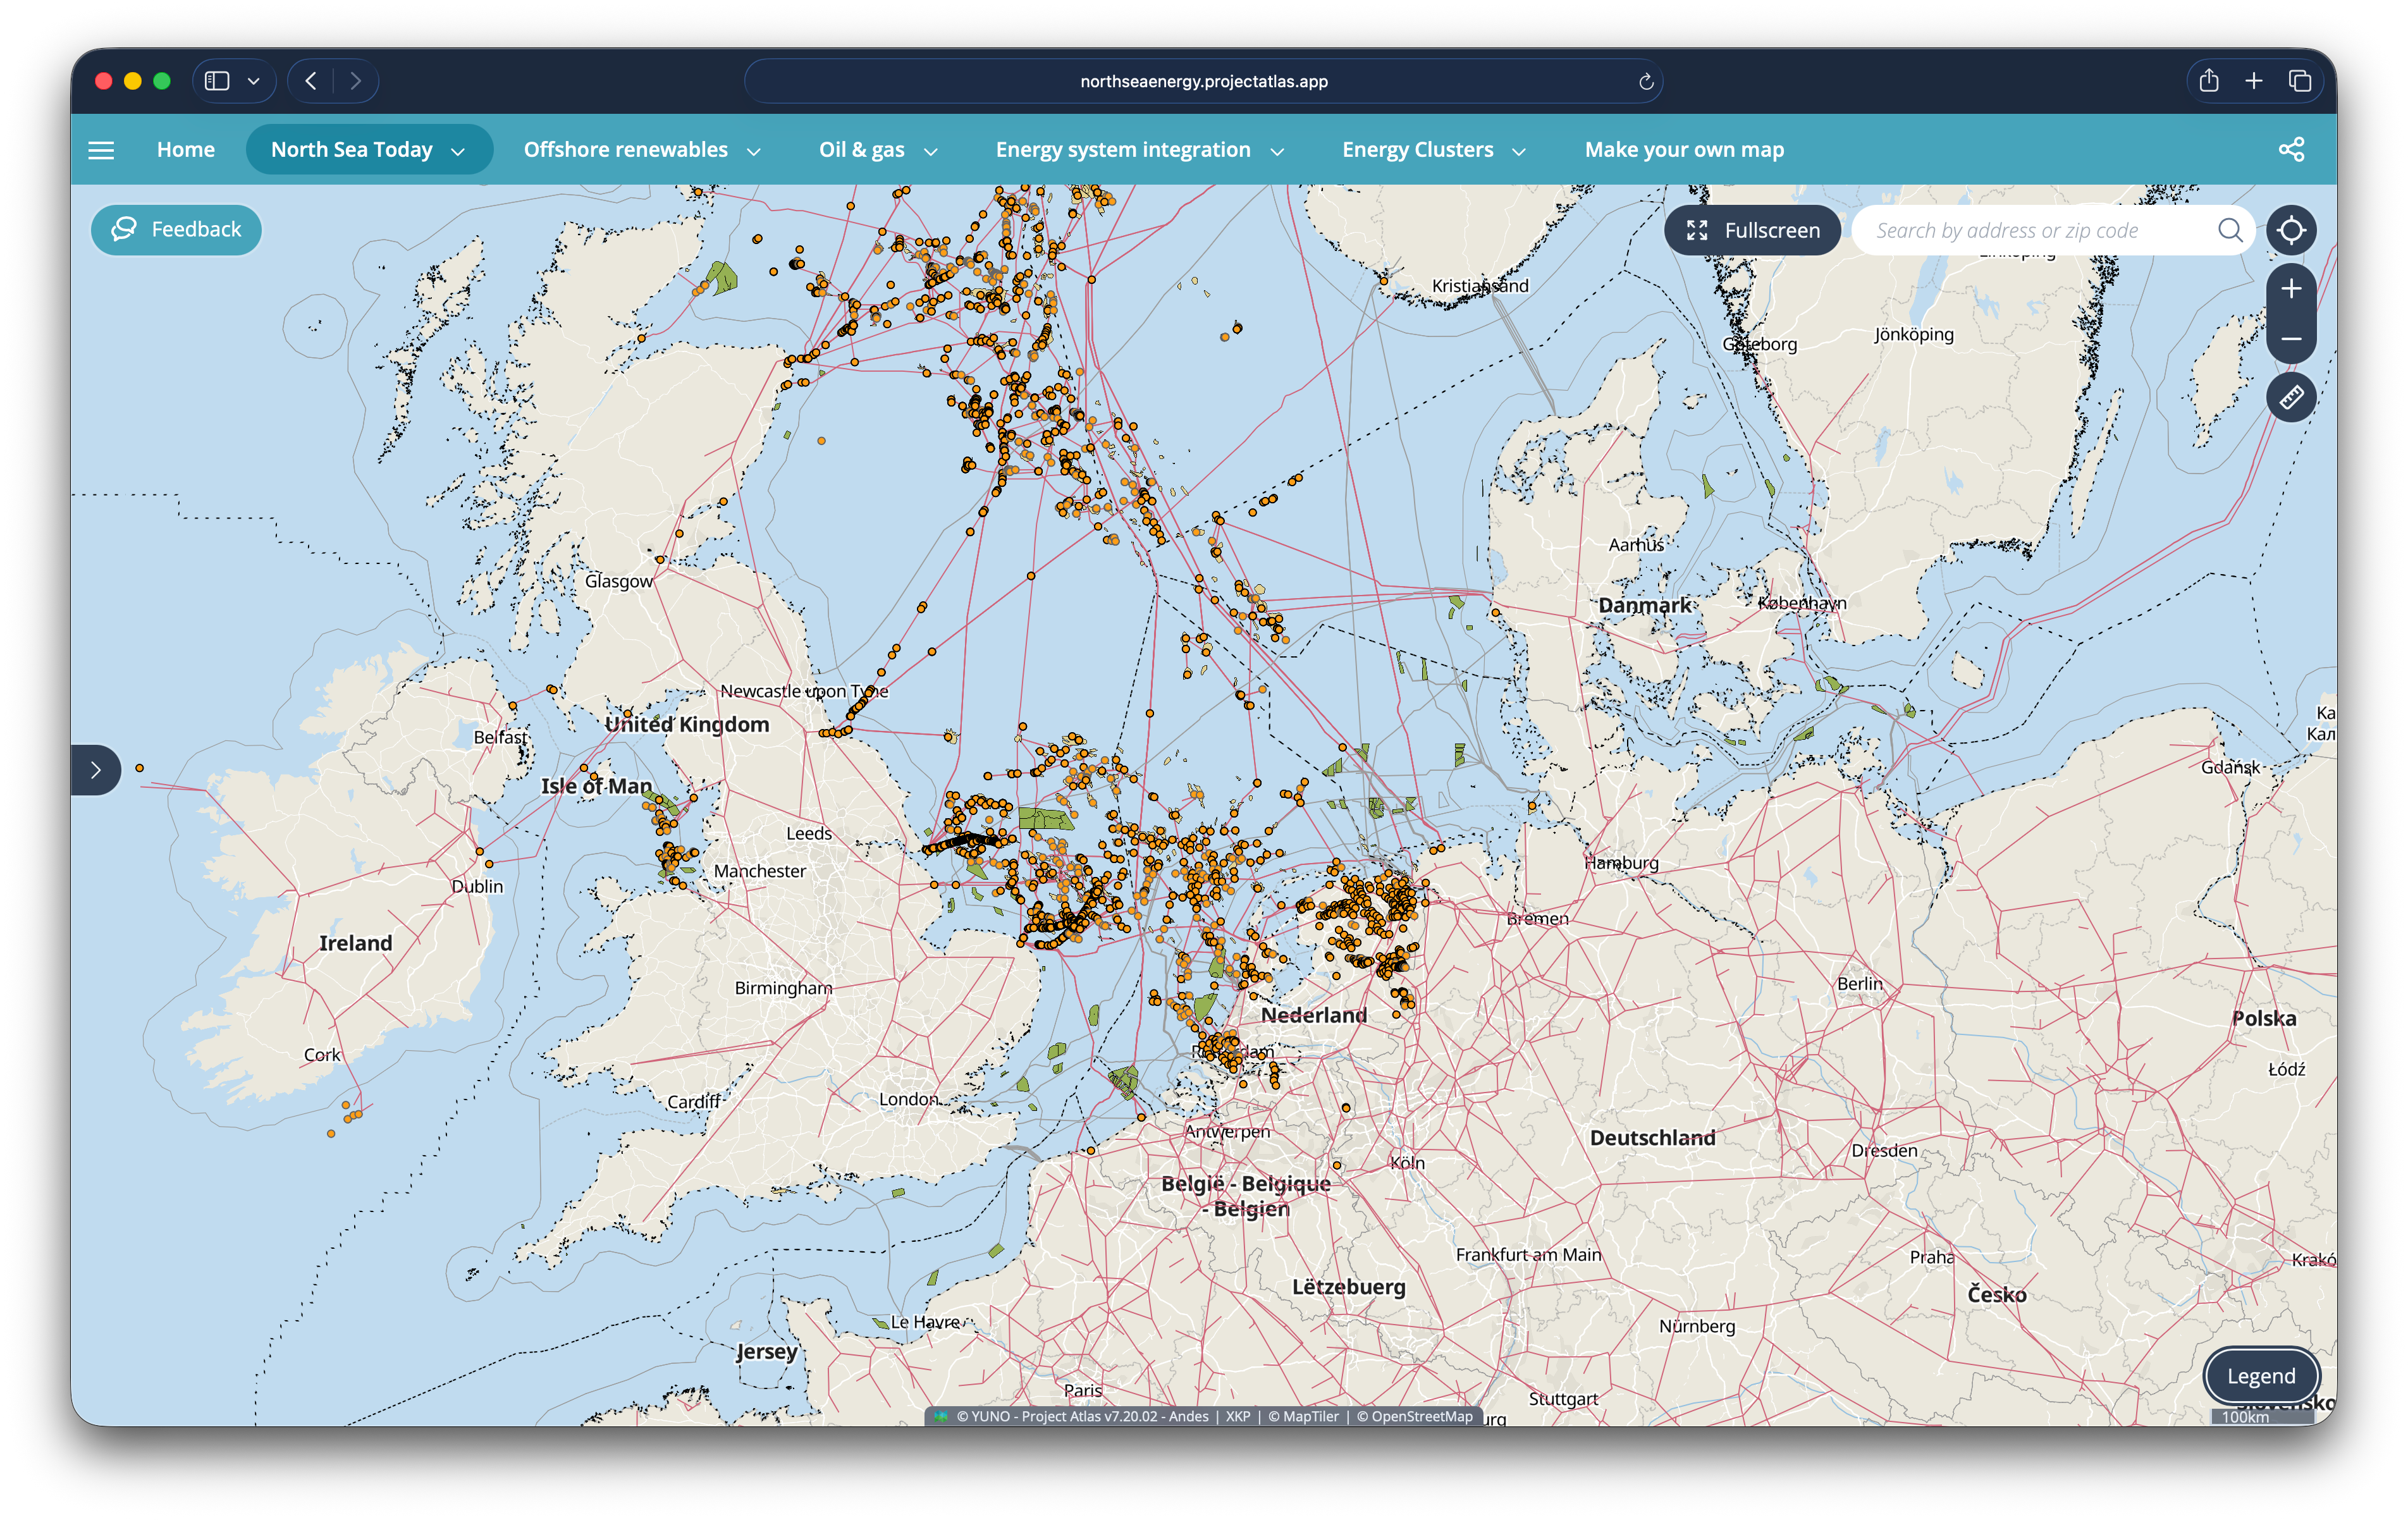Open Make your own map

click(1684, 150)
